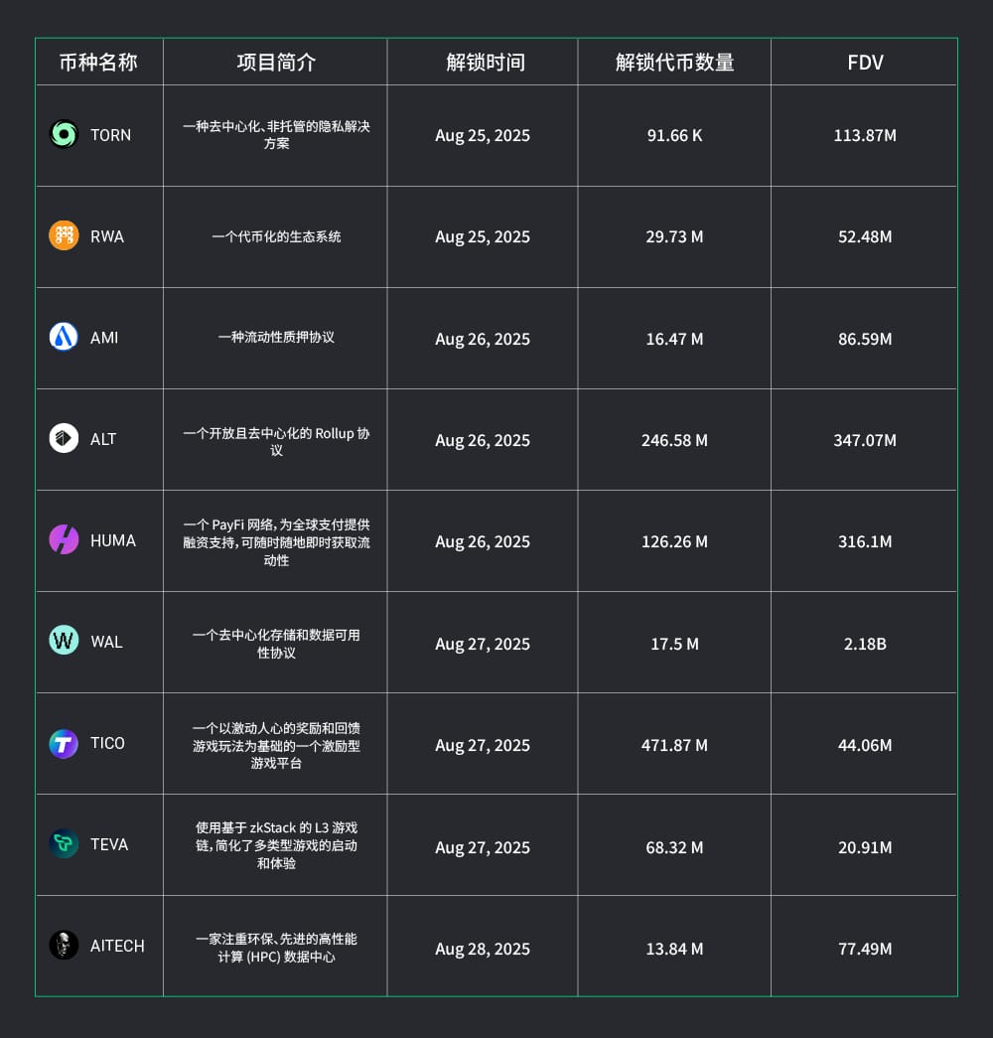Click the 项目简介 column header
The height and width of the screenshot is (1038, 993).
point(276,63)
